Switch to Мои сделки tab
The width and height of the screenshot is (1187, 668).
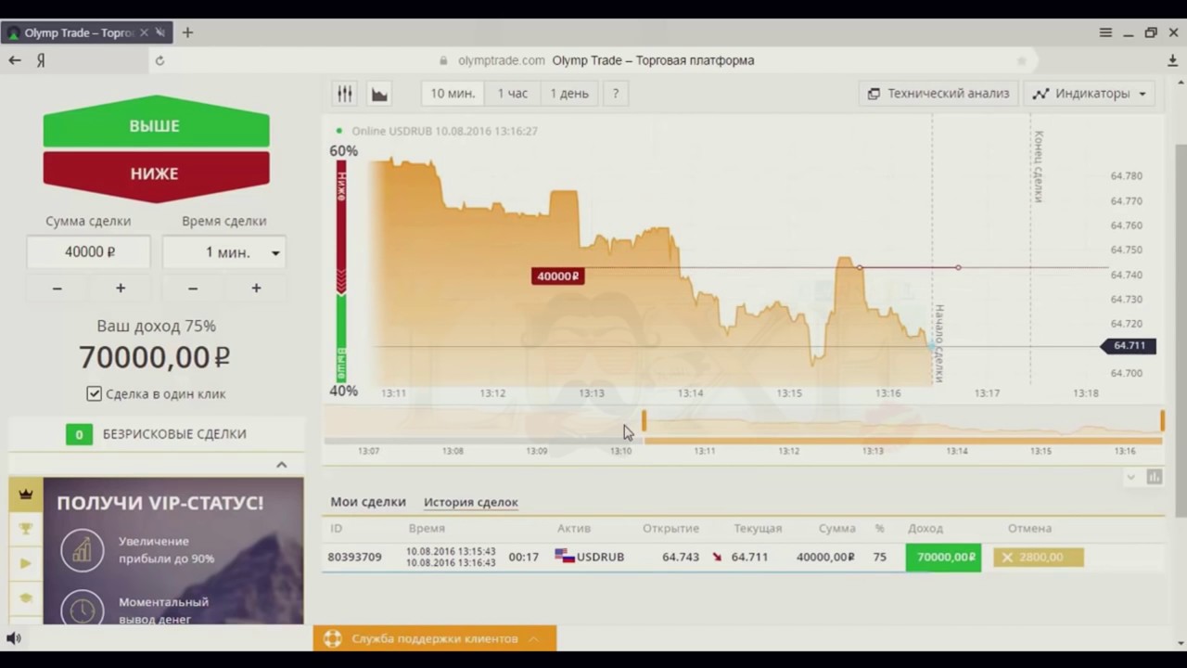tap(368, 502)
